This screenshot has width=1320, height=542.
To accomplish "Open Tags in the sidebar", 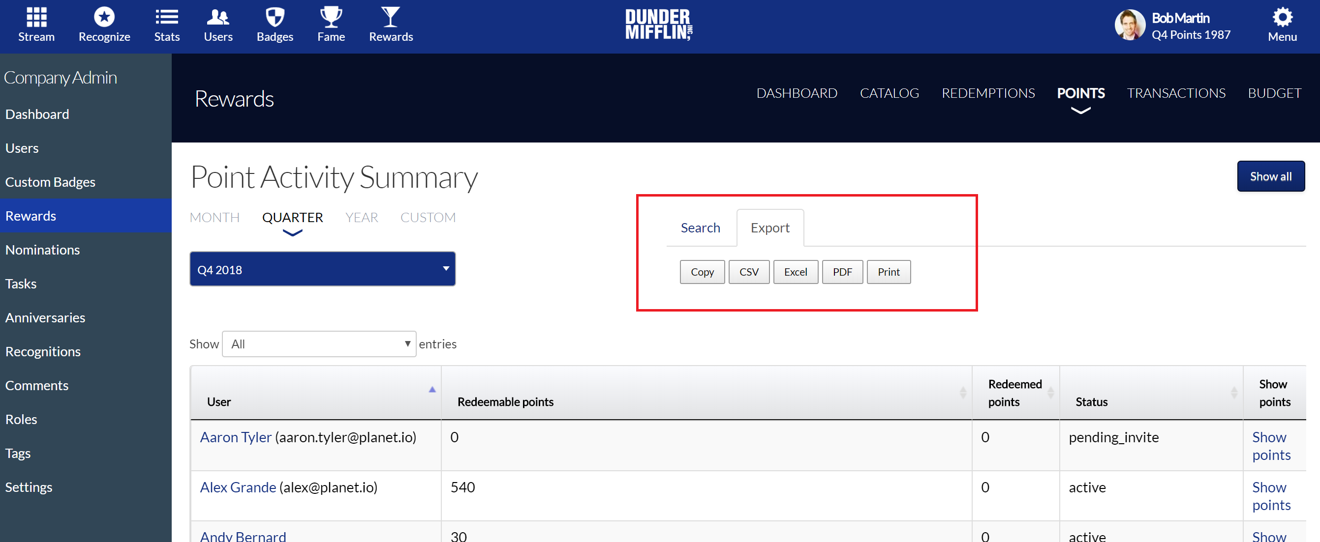I will (18, 453).
